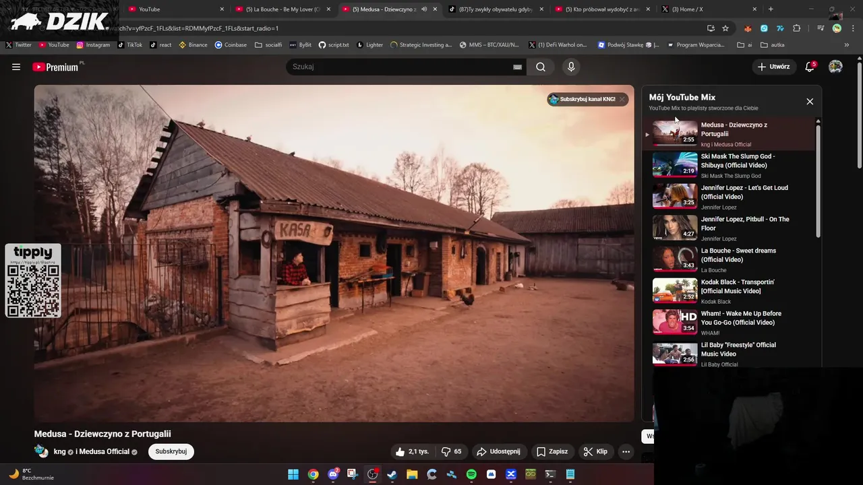Open the Podwój Stawkę bookmark
This screenshot has height=485, width=863.
pos(628,45)
